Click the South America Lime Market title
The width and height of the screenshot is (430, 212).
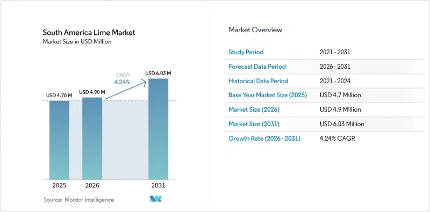pyautogui.click(x=89, y=33)
